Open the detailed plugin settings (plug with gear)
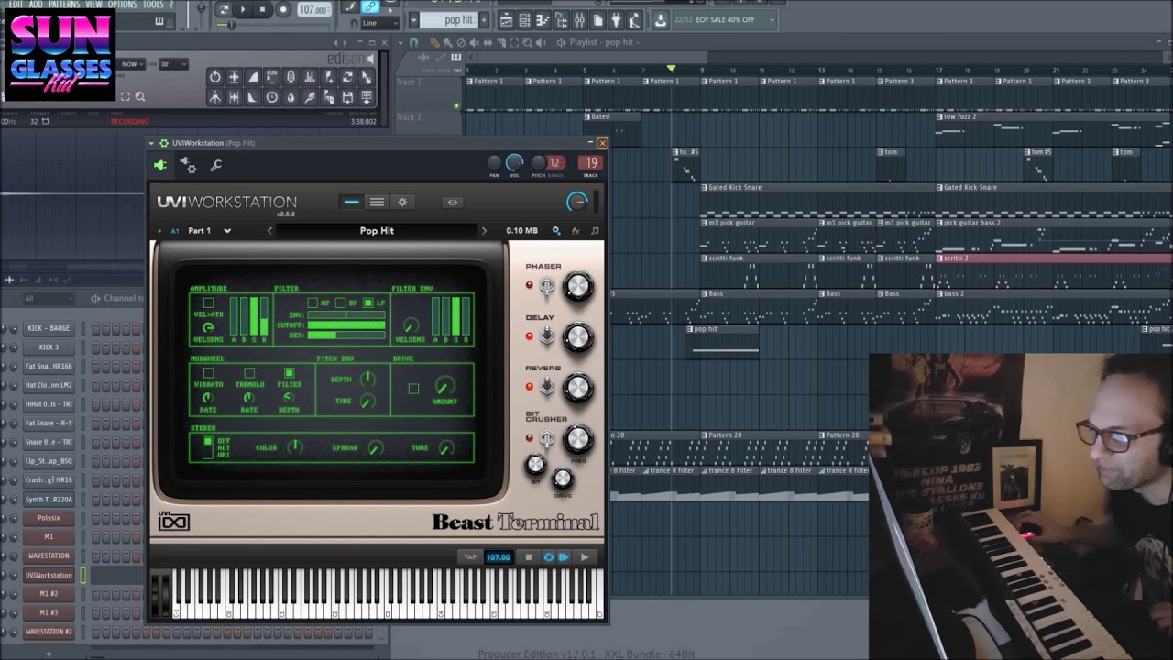 [x=188, y=165]
